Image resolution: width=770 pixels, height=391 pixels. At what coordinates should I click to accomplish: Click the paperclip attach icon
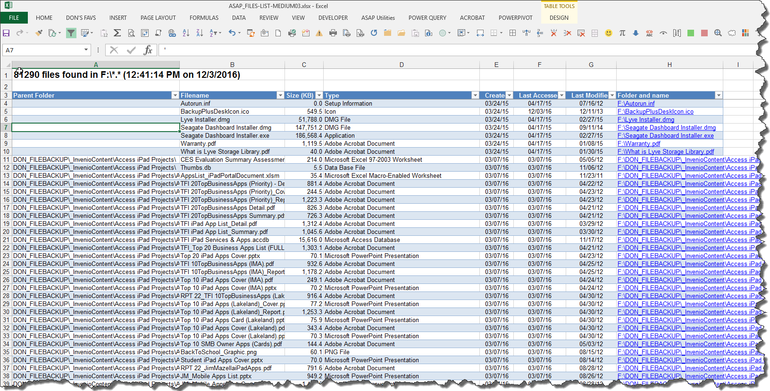265,33
